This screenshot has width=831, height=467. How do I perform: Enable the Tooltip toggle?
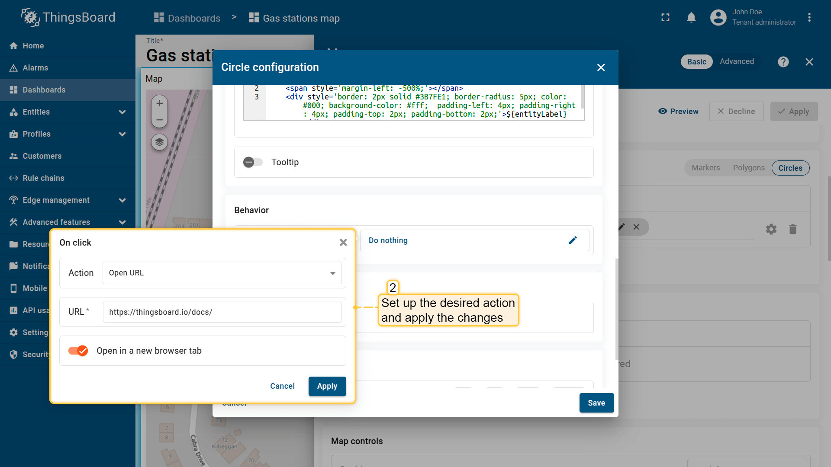[253, 162]
